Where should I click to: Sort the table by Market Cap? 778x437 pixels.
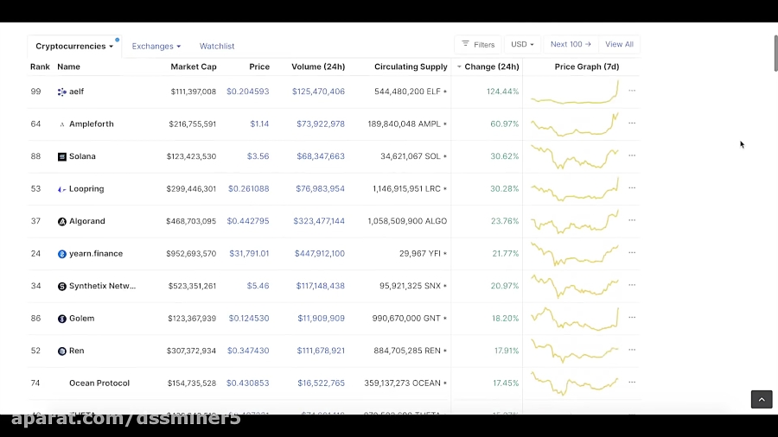click(194, 66)
